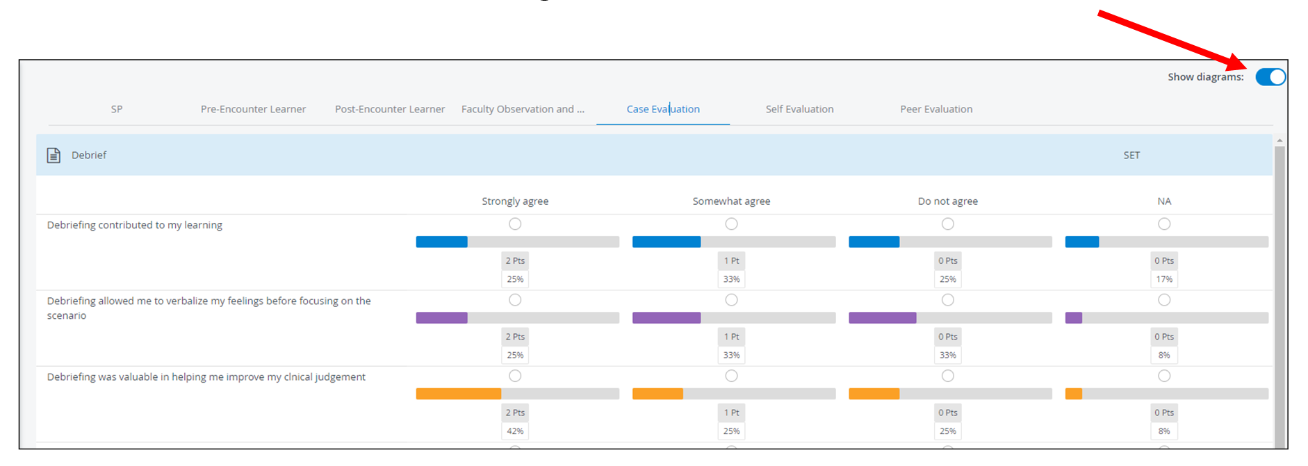Select Do not agree for clinical judgement row
The image size is (1308, 466).
point(948,376)
